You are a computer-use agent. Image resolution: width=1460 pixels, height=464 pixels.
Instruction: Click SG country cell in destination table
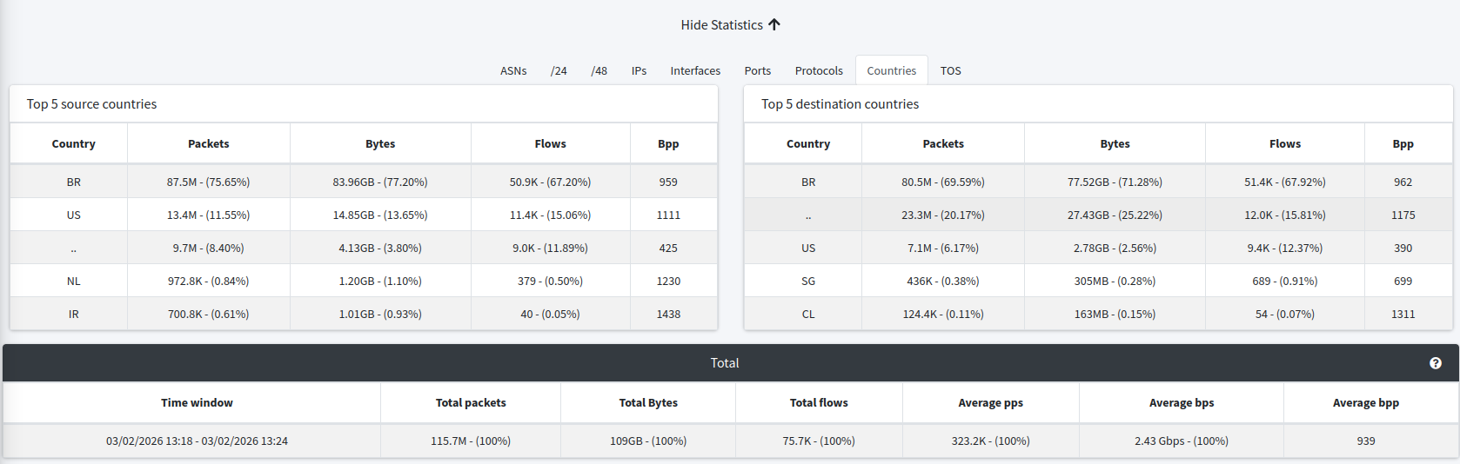[808, 281]
